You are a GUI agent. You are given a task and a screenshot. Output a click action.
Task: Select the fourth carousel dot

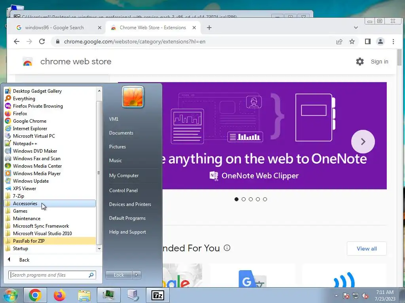[258, 199]
